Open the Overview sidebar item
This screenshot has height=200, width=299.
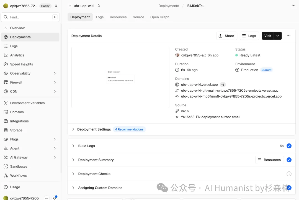click(30, 28)
